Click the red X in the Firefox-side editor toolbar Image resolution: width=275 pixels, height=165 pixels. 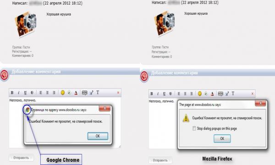[x=253, y=93]
